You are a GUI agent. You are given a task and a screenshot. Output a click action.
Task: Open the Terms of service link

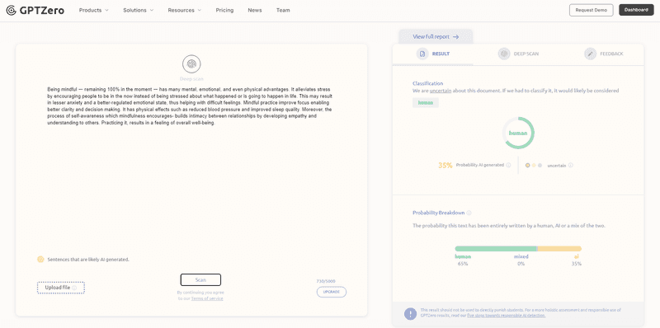pos(207,298)
